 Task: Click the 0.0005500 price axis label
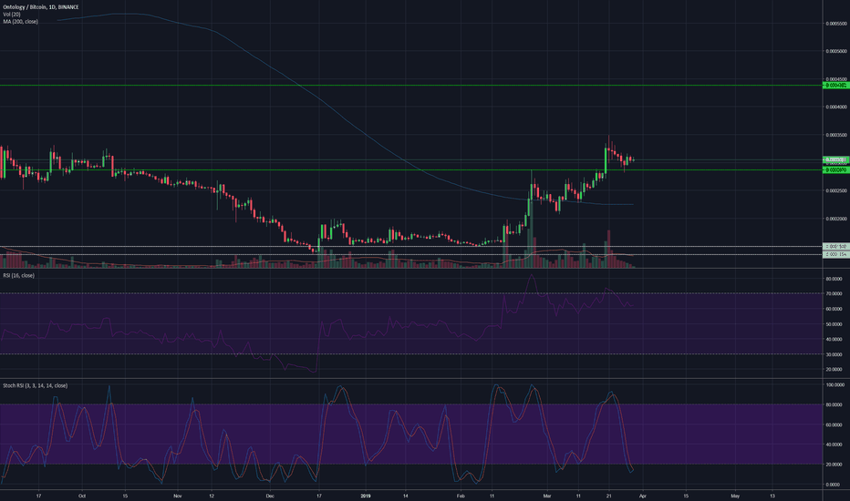[836, 24]
